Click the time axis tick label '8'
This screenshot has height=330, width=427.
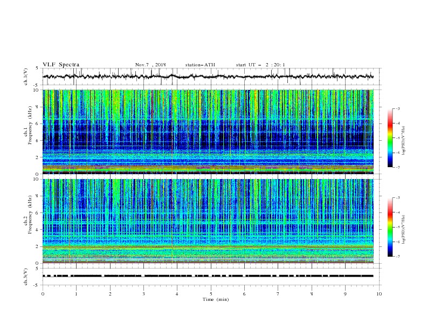[312, 294]
